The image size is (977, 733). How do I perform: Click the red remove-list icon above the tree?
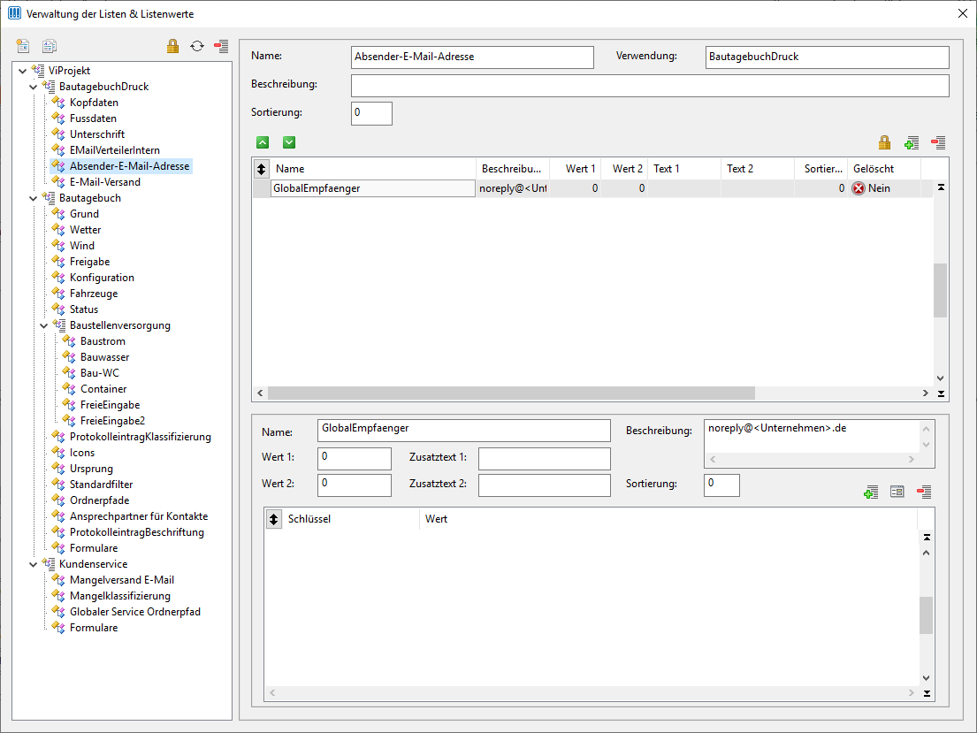pos(221,45)
